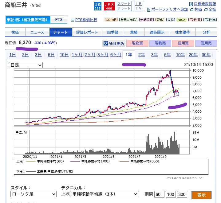Open the 日足 interval dropdown
This screenshot has height=203, width=221.
tap(26, 65)
